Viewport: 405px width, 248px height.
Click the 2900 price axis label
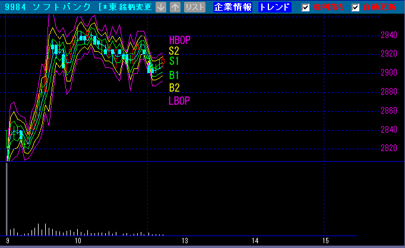click(389, 73)
